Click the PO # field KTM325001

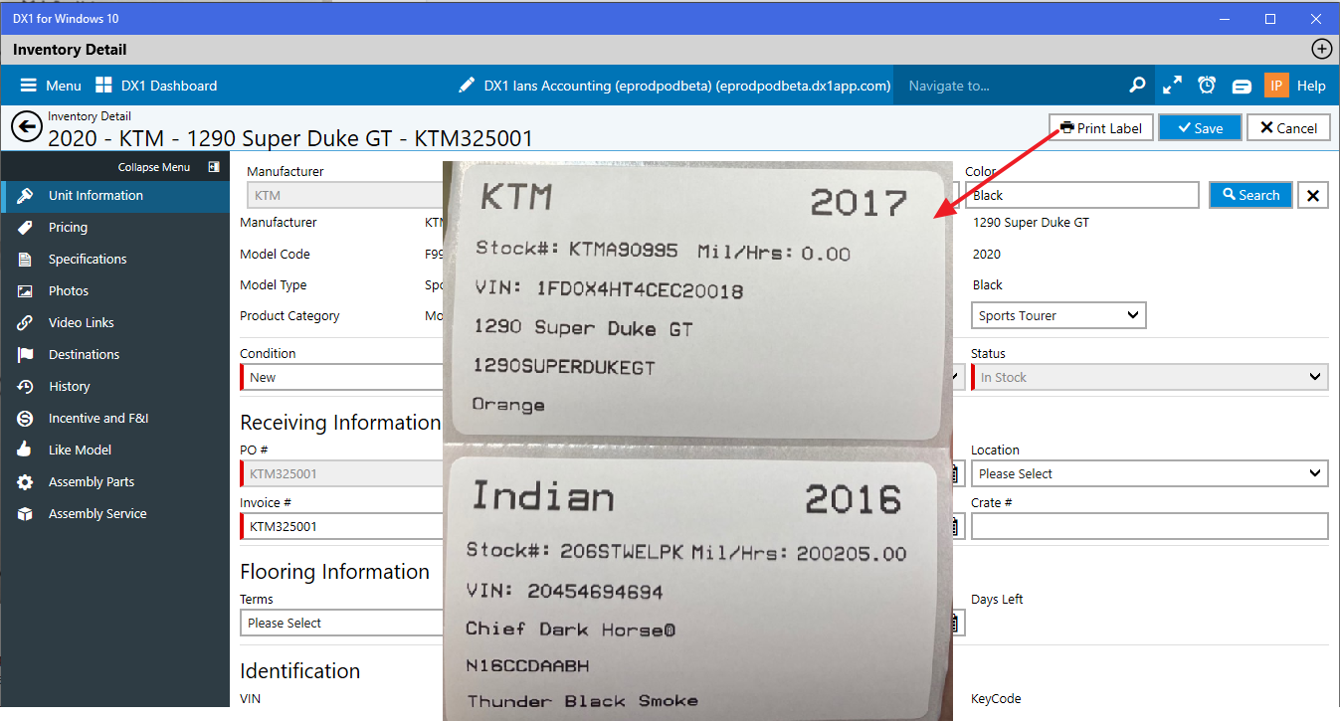[341, 473]
